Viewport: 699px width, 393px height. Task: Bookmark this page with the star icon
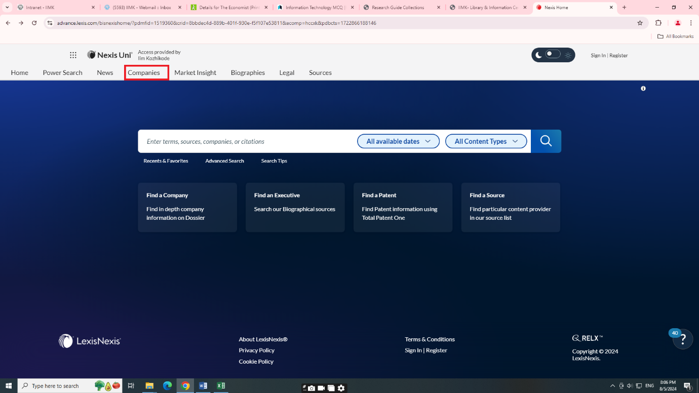(640, 23)
